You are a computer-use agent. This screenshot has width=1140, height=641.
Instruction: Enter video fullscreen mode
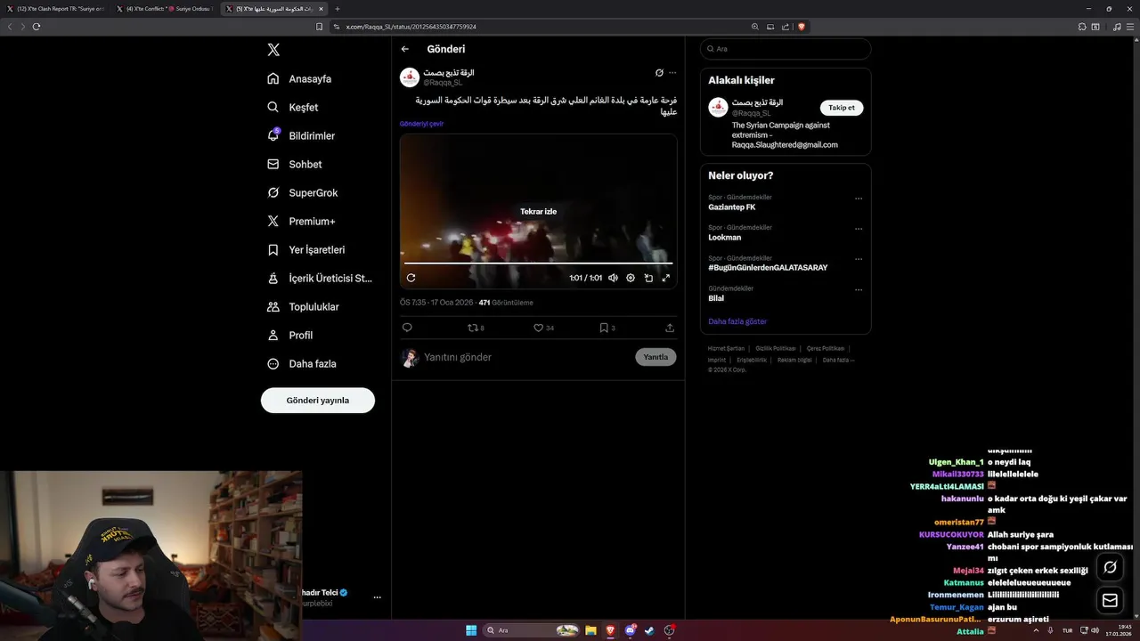pyautogui.click(x=665, y=278)
